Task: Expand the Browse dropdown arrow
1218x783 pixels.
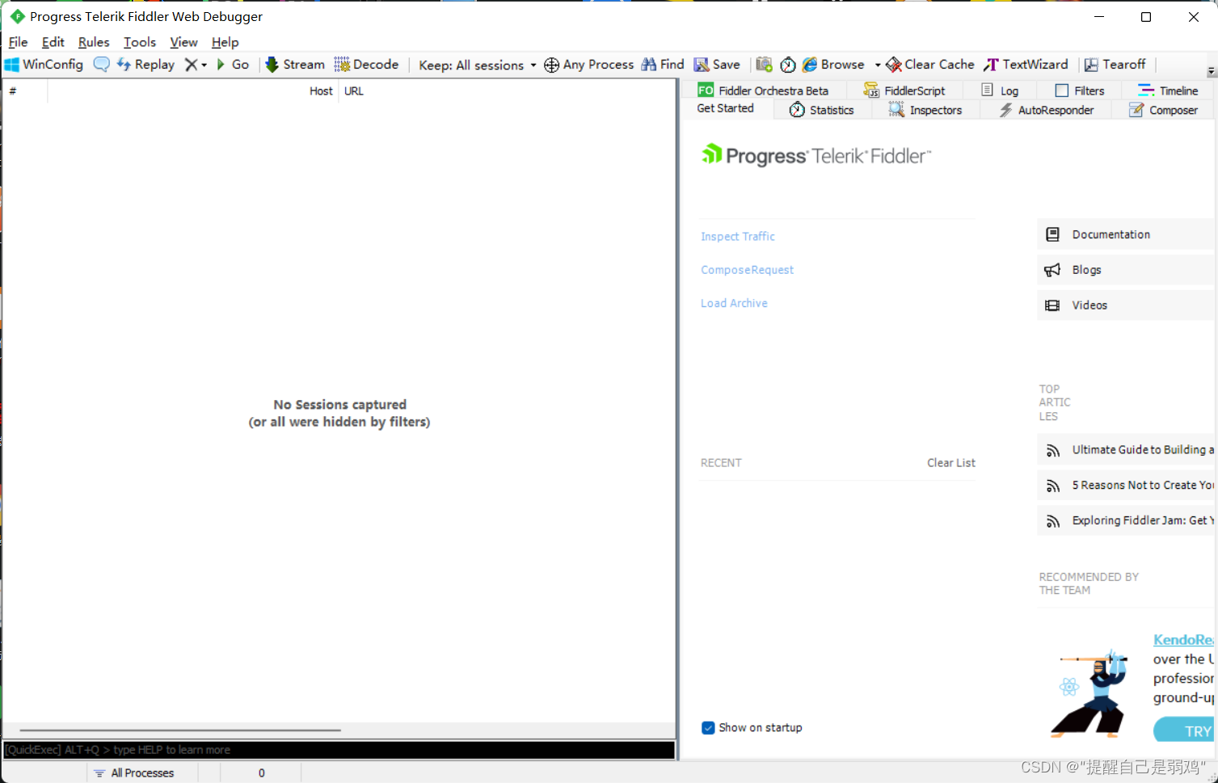Action: point(878,65)
